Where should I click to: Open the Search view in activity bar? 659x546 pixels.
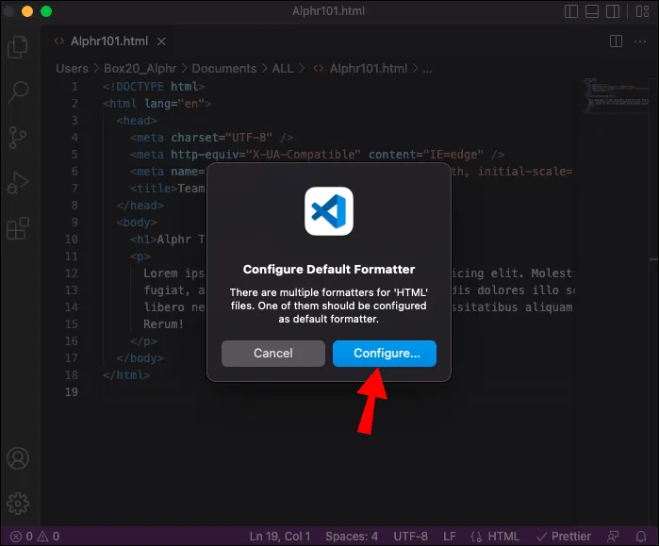point(17,91)
